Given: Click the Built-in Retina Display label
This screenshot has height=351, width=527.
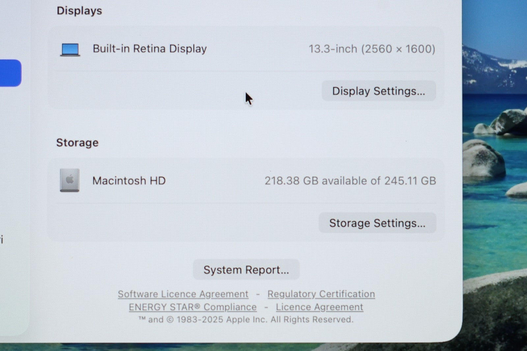Looking at the screenshot, I should click(x=150, y=49).
